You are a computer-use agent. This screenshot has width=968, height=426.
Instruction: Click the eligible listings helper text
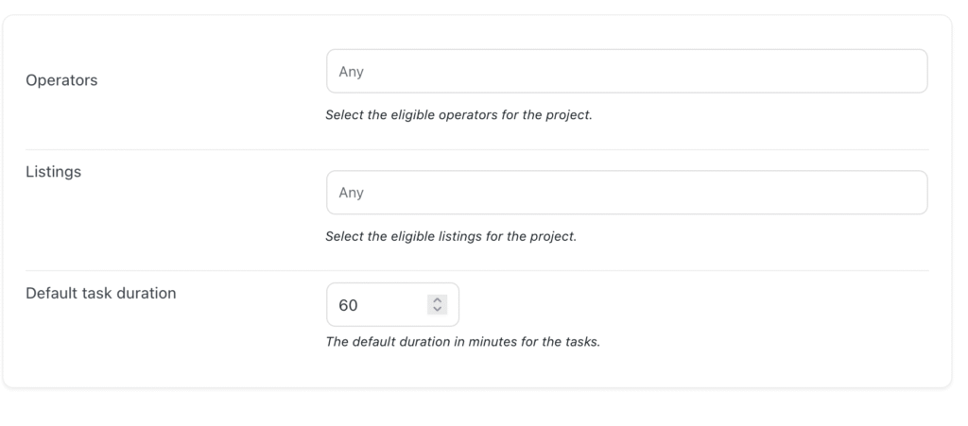pos(450,236)
